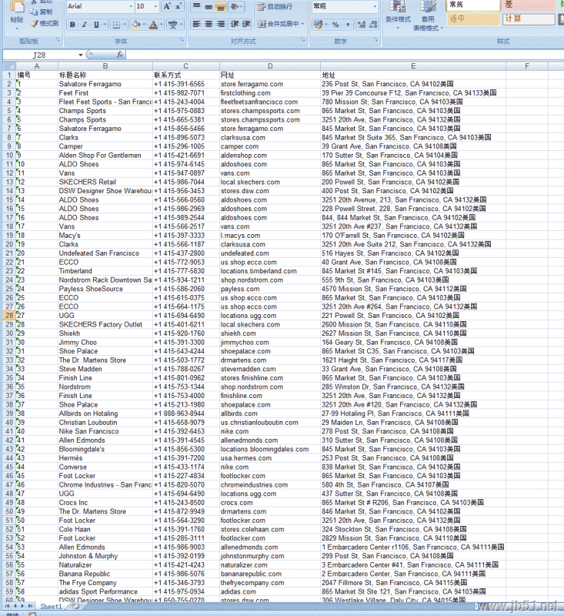The height and width of the screenshot is (616, 564).
Task: Click the phonetic guide (文) icon
Action: point(172,25)
